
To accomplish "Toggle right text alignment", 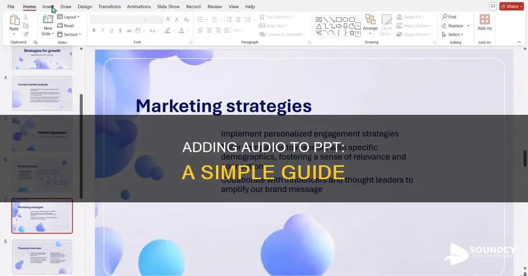I will 218,30.
